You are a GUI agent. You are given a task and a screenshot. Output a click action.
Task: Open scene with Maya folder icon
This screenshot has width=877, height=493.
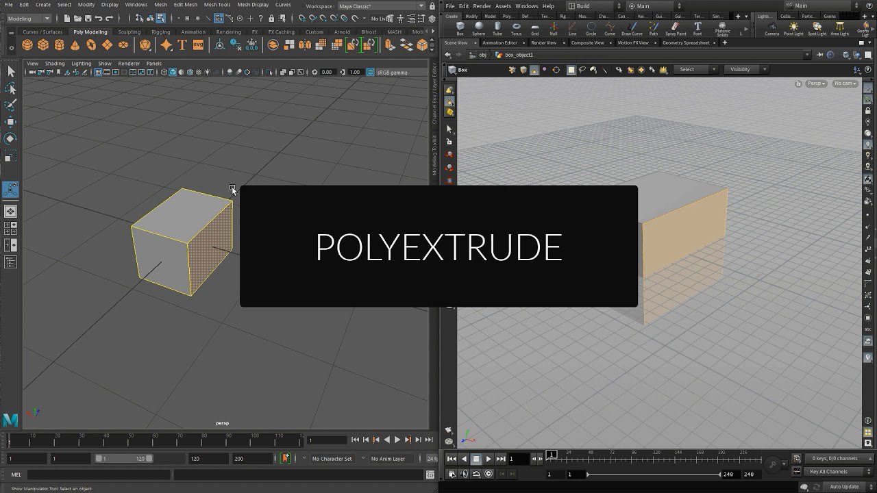coord(79,18)
